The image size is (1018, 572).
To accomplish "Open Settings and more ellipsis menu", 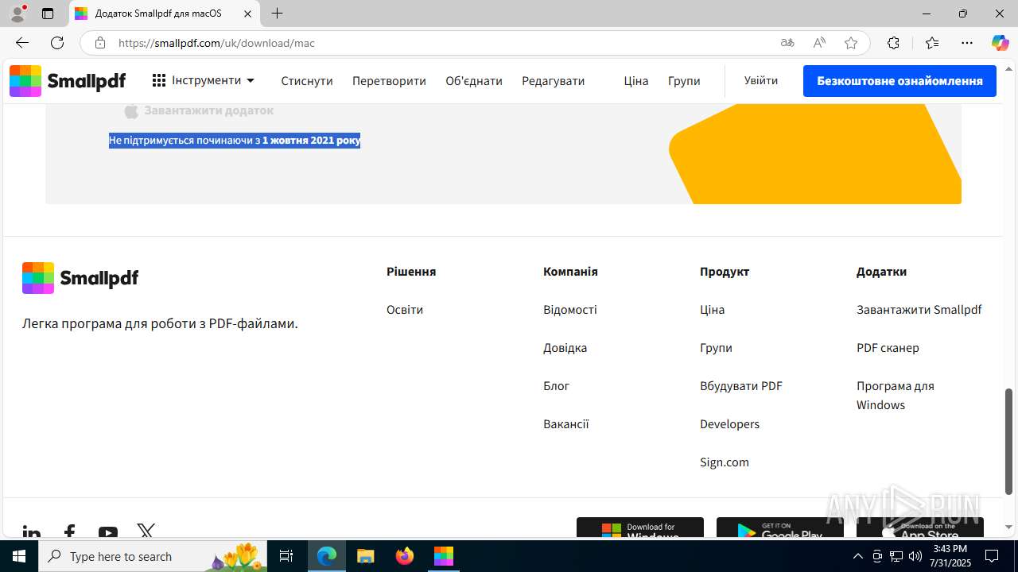I will (x=967, y=43).
